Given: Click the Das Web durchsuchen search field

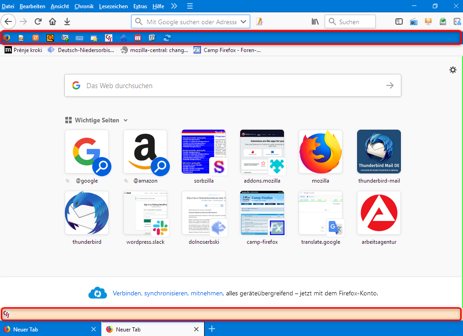Looking at the screenshot, I should [x=233, y=85].
